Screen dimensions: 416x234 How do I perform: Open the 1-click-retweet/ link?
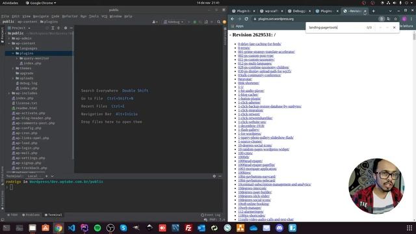(x=249, y=114)
